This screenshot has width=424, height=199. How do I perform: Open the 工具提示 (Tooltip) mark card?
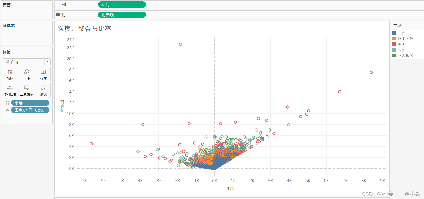(x=27, y=90)
